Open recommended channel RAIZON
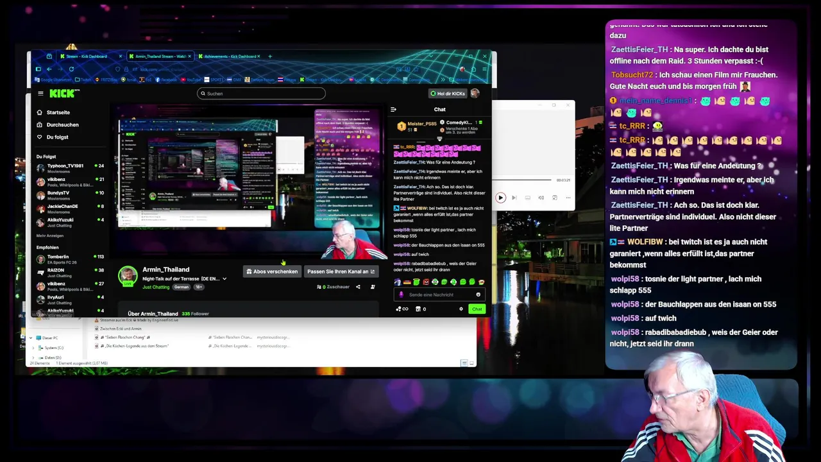The image size is (821, 462). (x=70, y=273)
